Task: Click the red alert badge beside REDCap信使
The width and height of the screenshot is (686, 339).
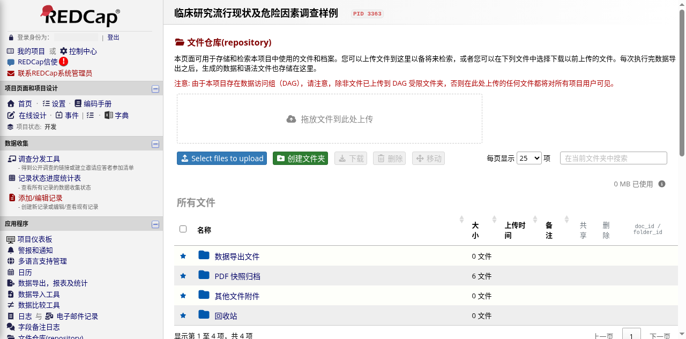Action: pos(64,62)
